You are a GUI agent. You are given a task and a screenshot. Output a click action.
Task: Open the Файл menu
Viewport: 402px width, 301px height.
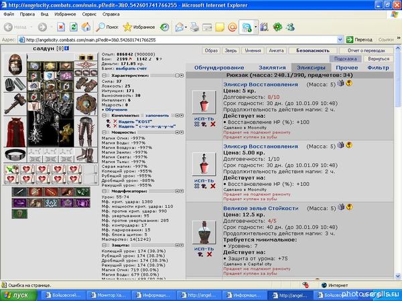click(9, 14)
